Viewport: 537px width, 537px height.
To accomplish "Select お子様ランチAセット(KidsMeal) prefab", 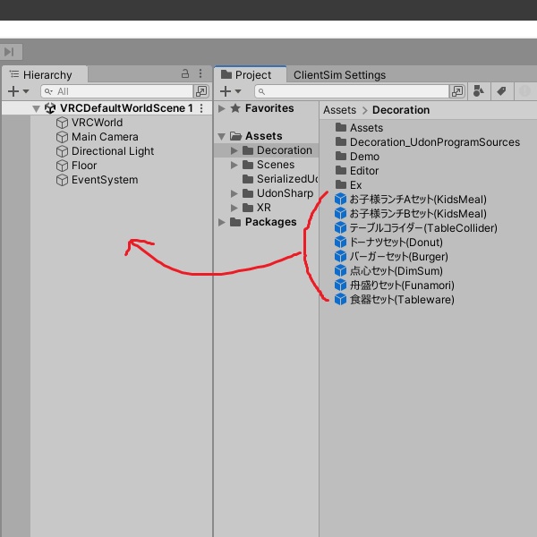I will (x=411, y=200).
